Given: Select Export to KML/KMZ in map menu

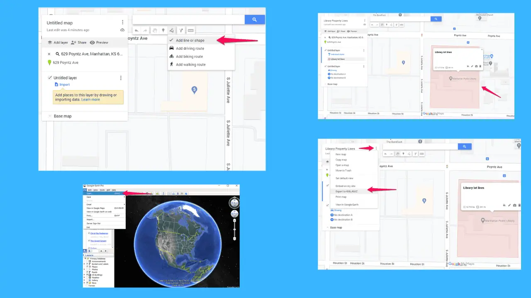Looking at the screenshot, I should pyautogui.click(x=354, y=191).
